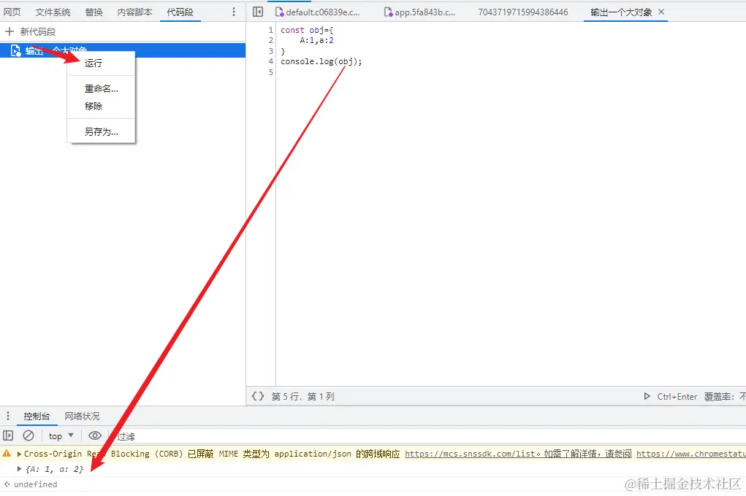Select the snippet file in the list

[123, 50]
